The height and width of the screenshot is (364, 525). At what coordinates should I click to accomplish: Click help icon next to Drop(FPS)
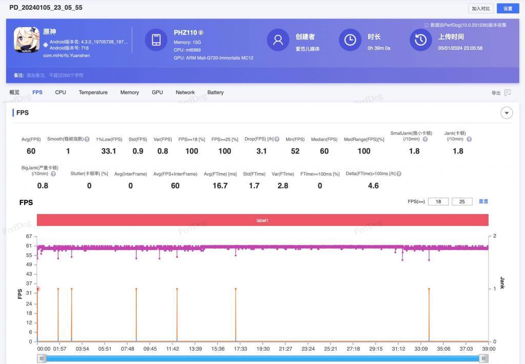click(x=277, y=139)
